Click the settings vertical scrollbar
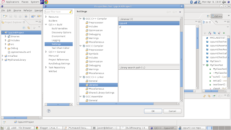 (181, 59)
